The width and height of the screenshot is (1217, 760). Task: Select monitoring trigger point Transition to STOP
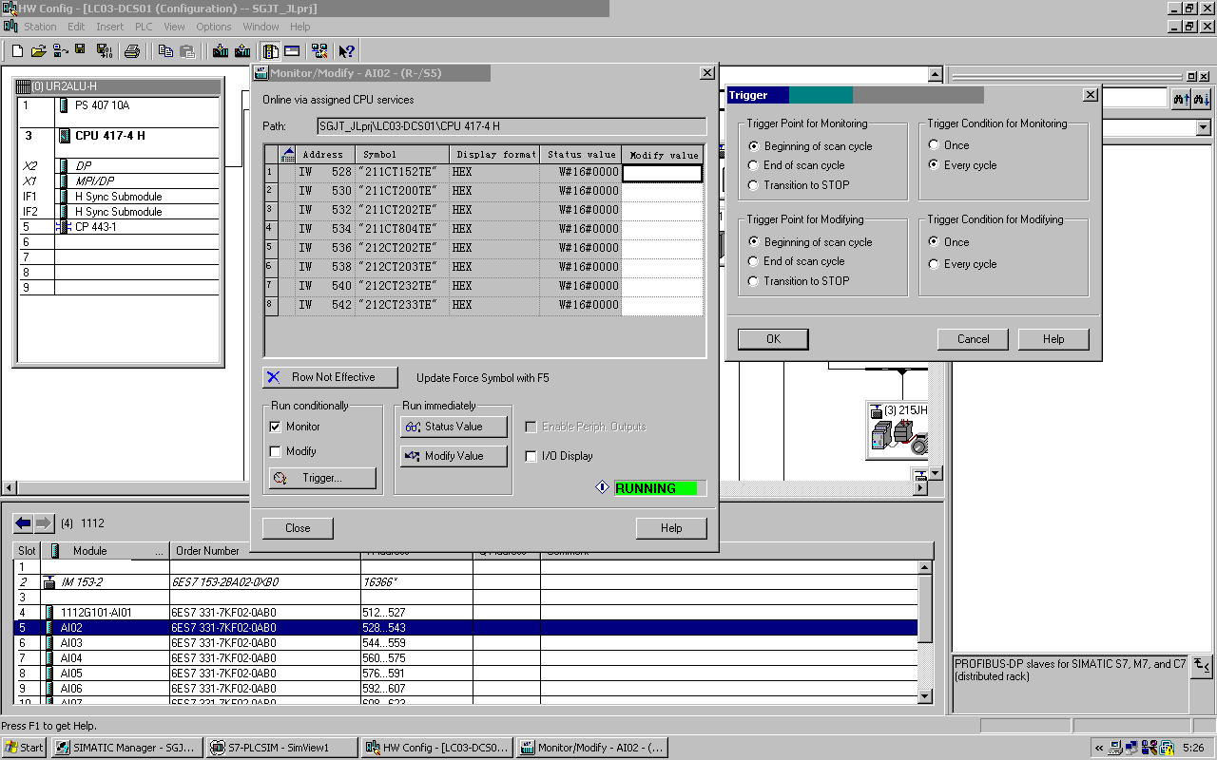(x=754, y=185)
